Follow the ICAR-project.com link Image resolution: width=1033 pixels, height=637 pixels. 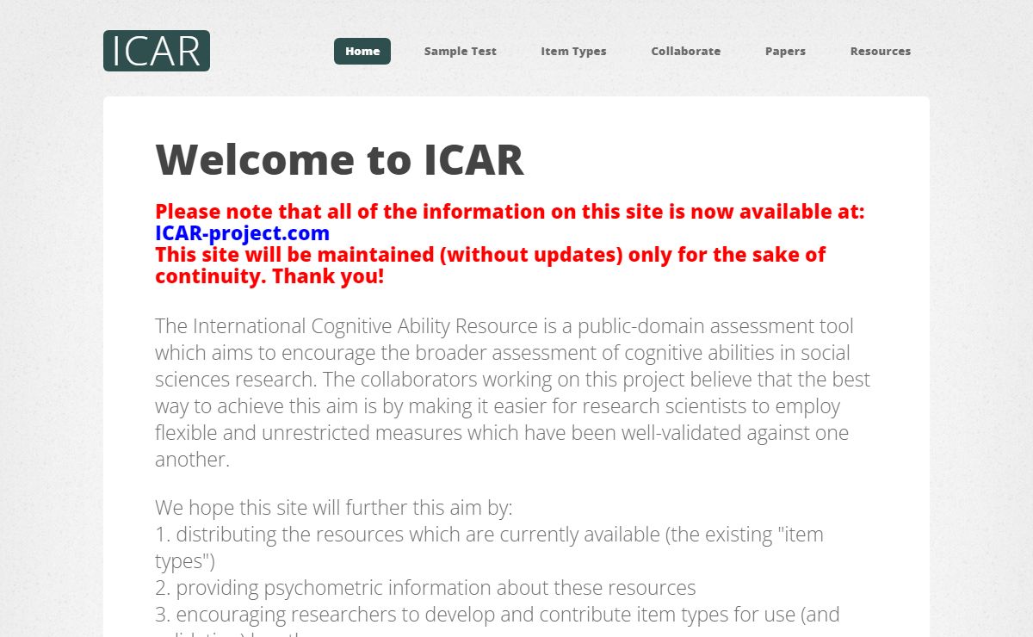243,233
